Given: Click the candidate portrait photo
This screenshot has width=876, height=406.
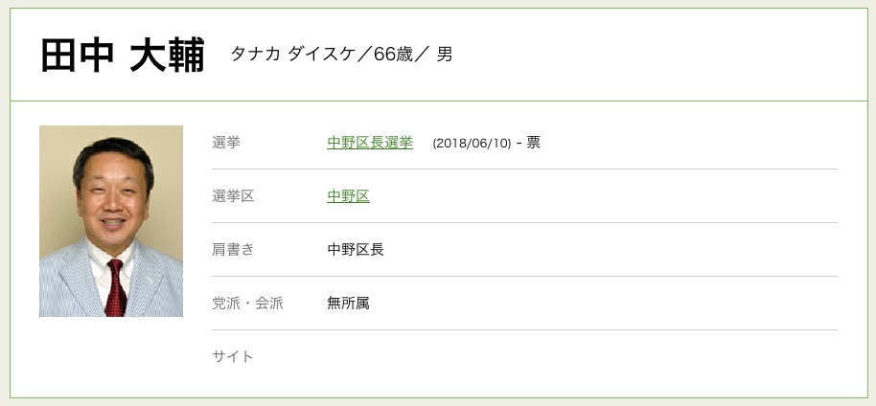Looking at the screenshot, I should click(x=111, y=221).
